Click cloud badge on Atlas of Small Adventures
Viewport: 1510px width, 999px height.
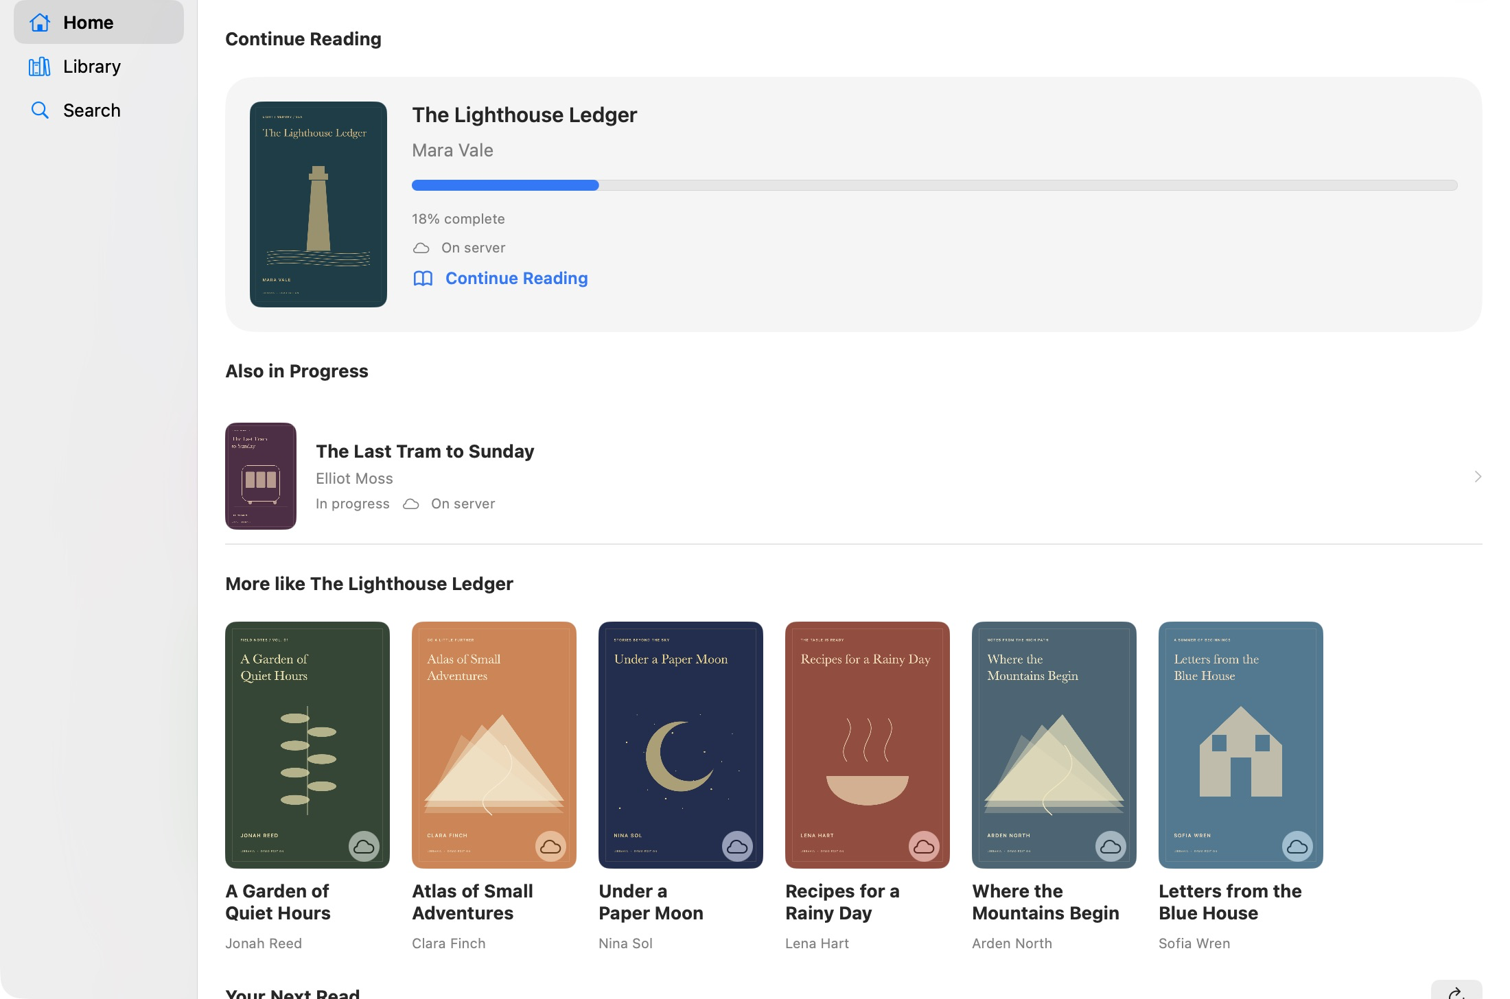550,847
